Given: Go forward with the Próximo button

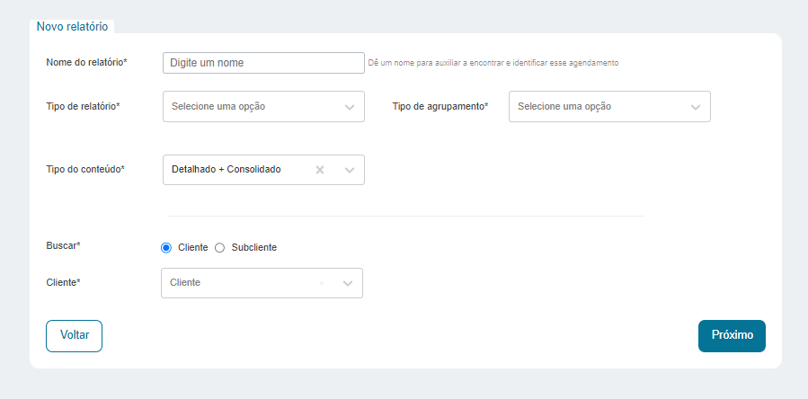Looking at the screenshot, I should pos(732,336).
